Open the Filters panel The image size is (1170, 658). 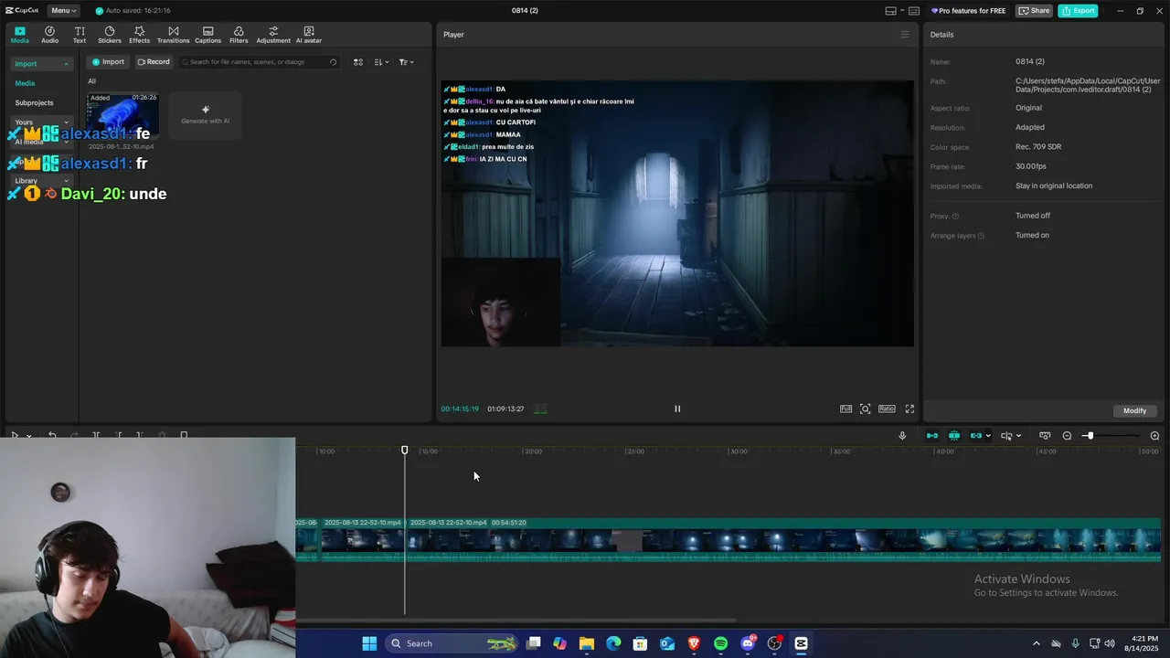click(x=239, y=35)
